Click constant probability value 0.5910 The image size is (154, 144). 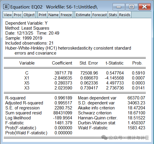pos(138,73)
